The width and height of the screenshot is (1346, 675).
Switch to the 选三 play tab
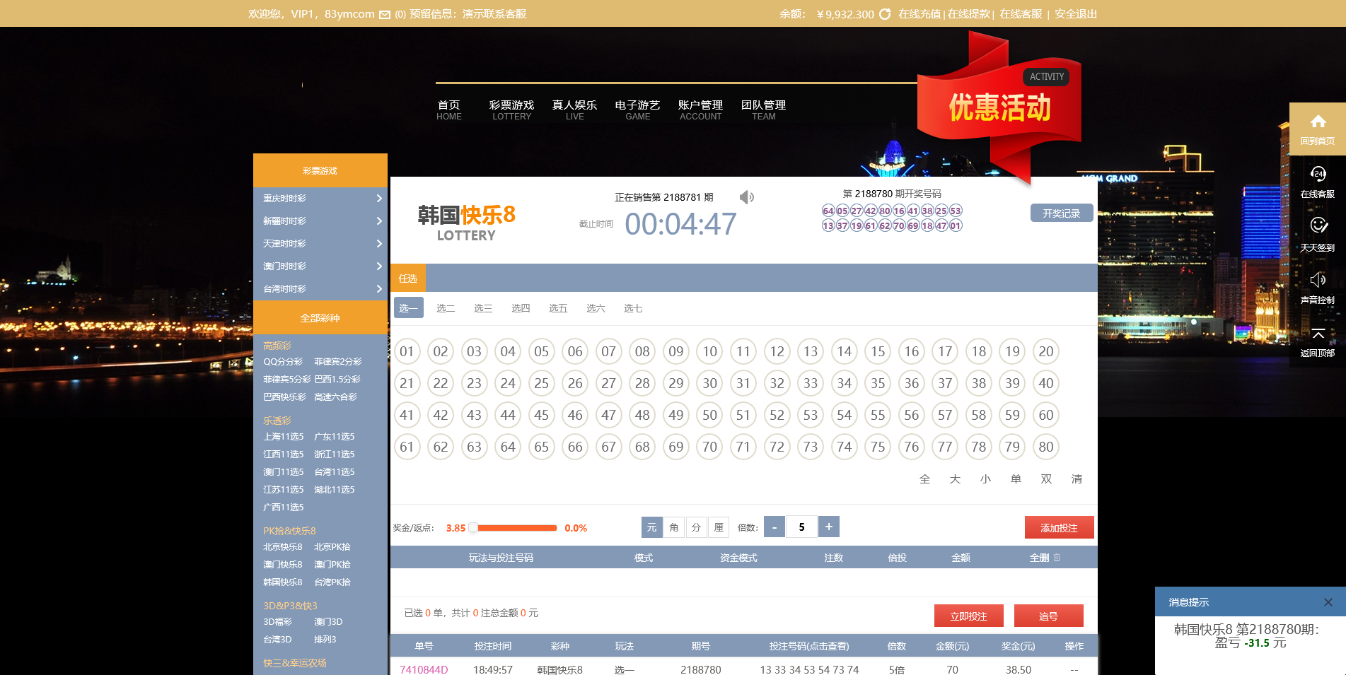[x=483, y=308]
